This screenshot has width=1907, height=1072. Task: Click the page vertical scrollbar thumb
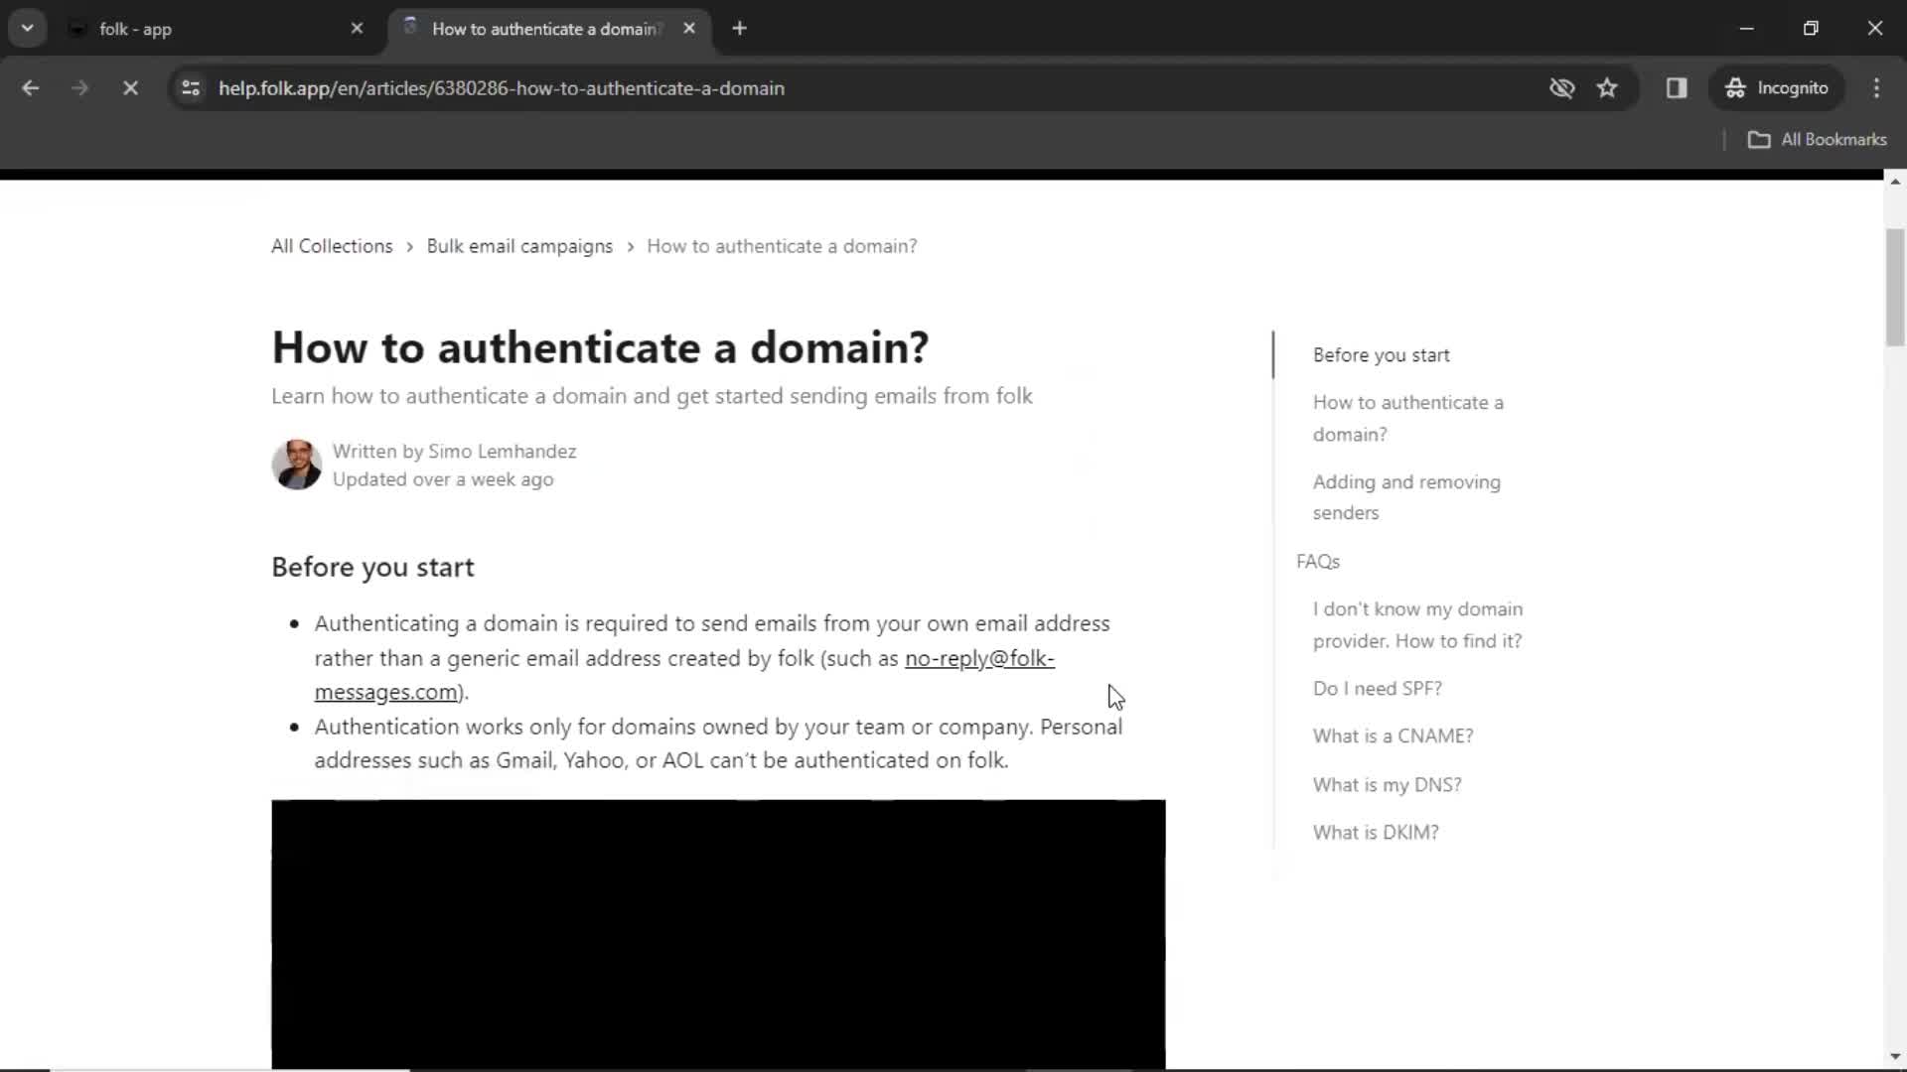pos(1895,287)
